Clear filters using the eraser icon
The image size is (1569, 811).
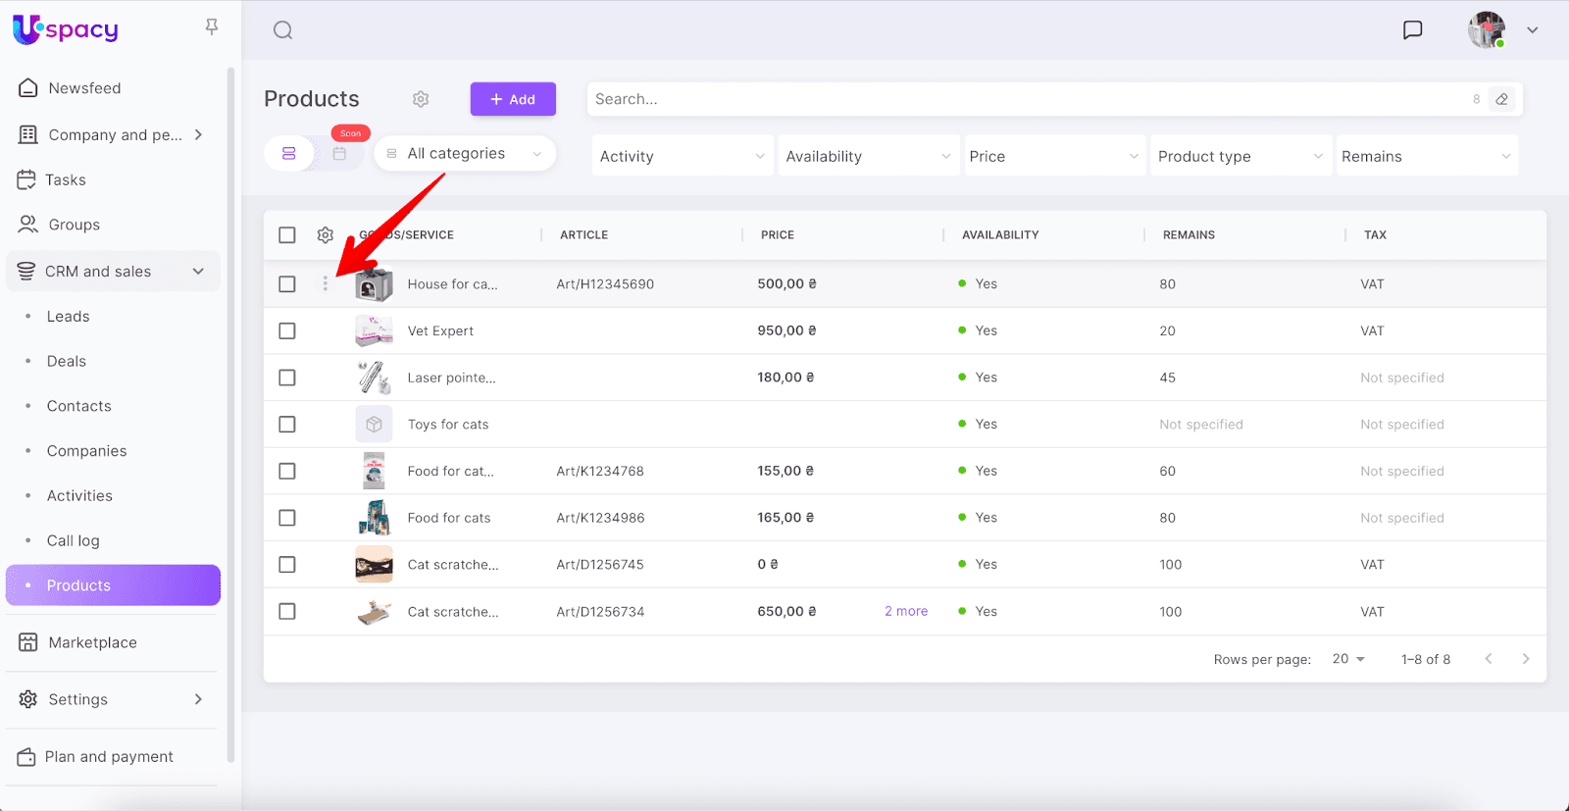1501,99
